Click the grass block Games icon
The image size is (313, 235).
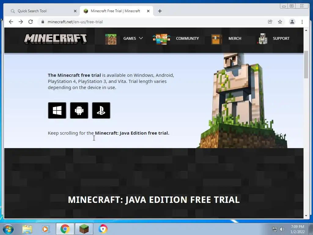coord(111,39)
